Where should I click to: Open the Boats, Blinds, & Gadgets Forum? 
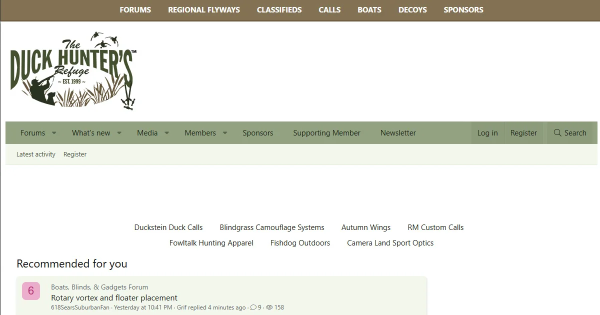click(99, 287)
